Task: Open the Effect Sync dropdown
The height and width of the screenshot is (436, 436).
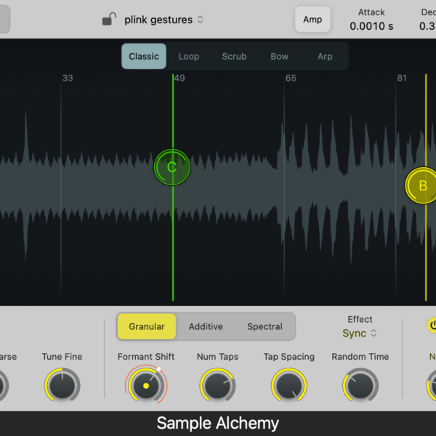Action: [x=360, y=333]
